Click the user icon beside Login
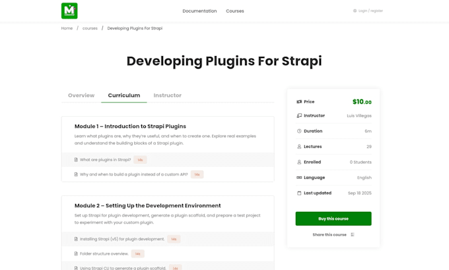The height and width of the screenshot is (270, 449). pyautogui.click(x=355, y=11)
